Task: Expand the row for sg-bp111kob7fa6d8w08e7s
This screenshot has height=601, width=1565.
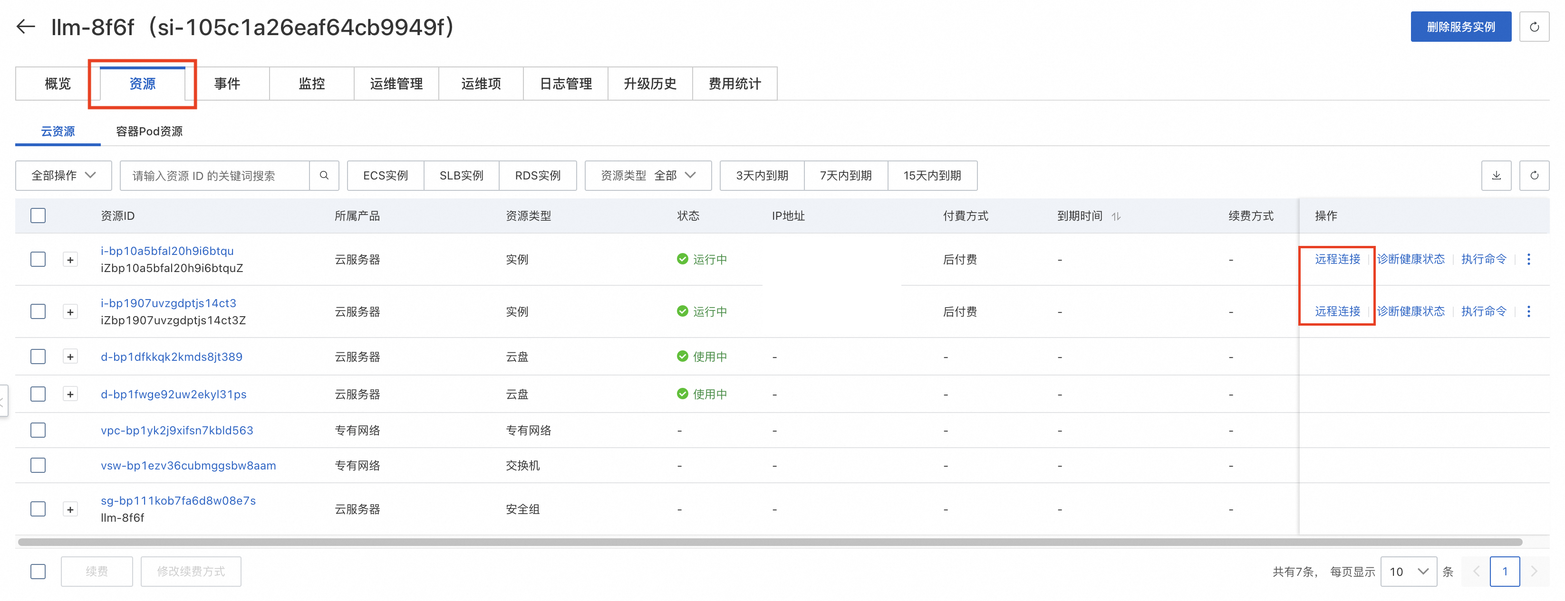Action: tap(70, 509)
